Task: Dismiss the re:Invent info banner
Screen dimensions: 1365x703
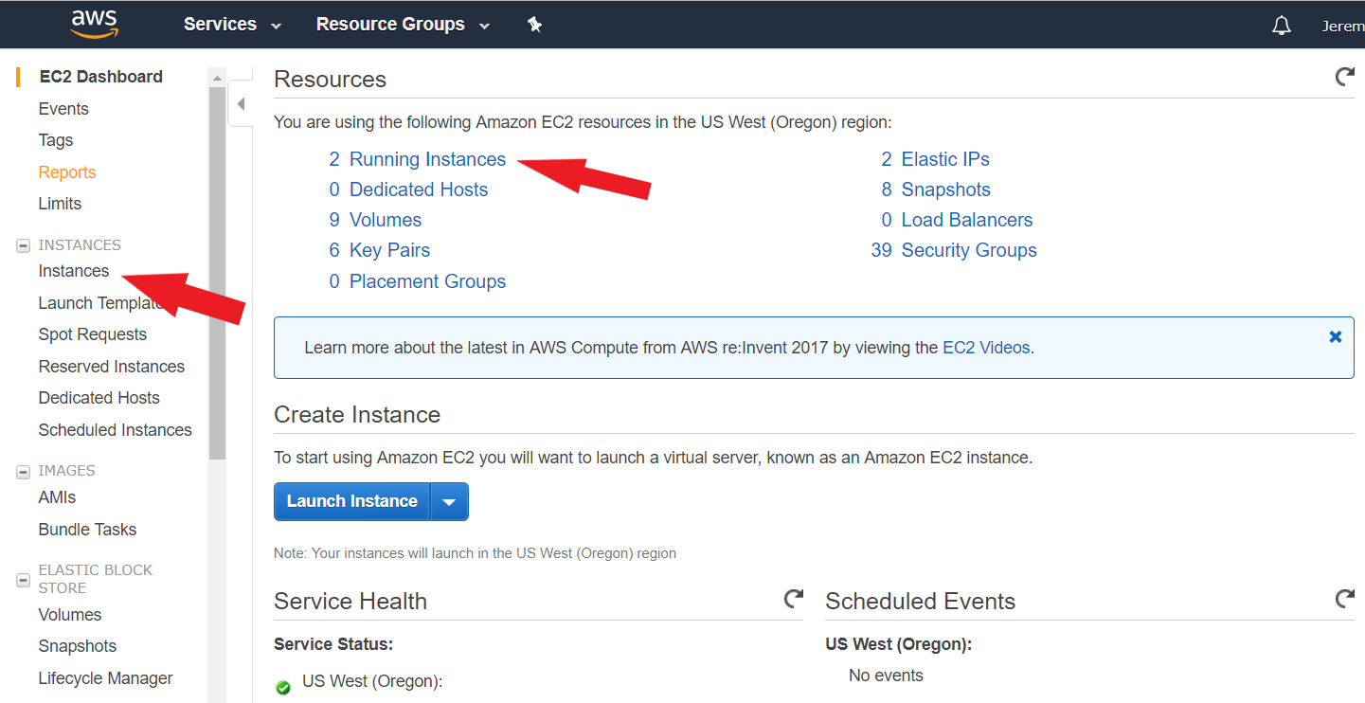Action: click(1336, 336)
